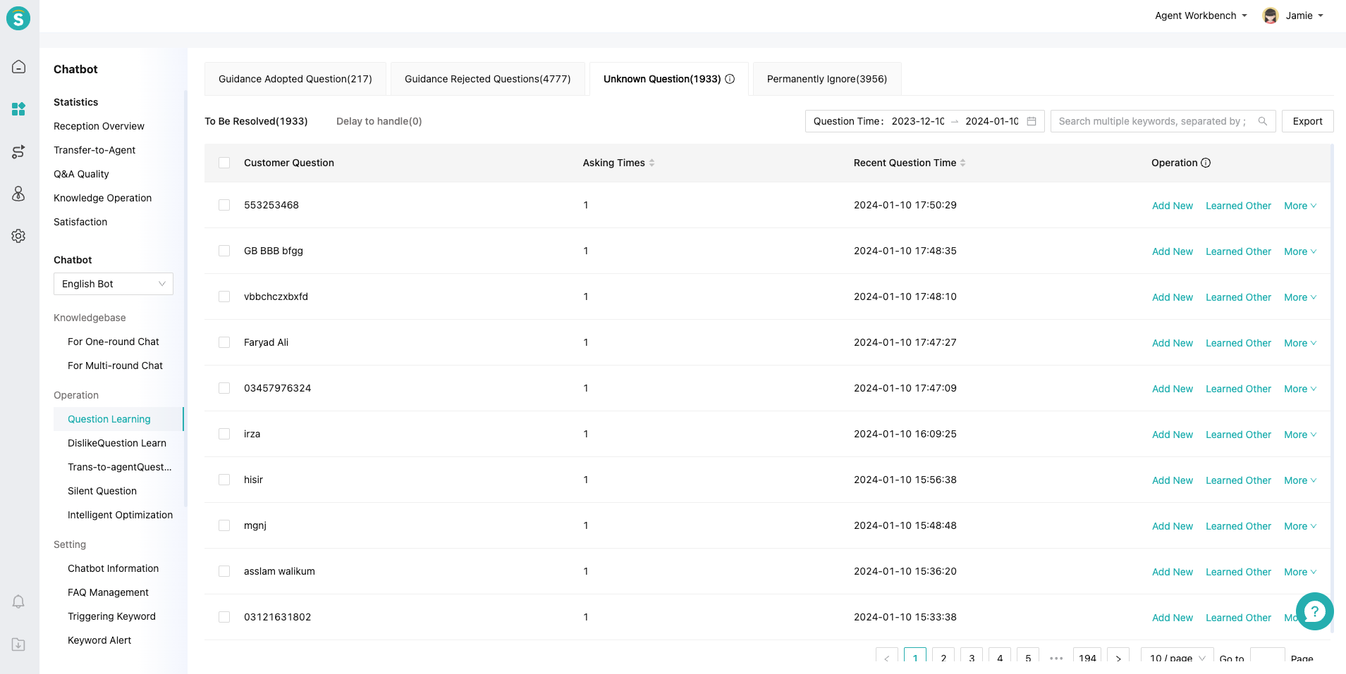Click the pagination ellipsis to jump pages

click(1056, 658)
